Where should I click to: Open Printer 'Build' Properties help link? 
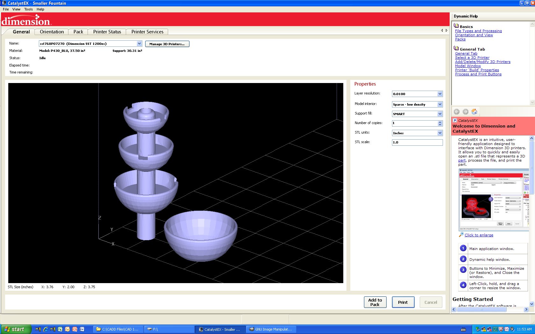pos(477,70)
